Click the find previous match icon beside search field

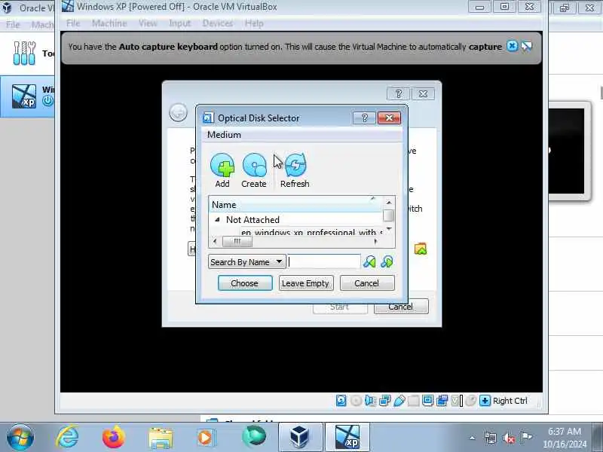(369, 262)
